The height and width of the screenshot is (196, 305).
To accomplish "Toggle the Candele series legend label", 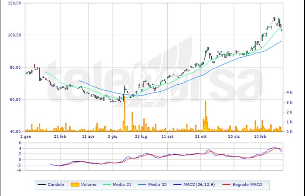I will (57, 185).
